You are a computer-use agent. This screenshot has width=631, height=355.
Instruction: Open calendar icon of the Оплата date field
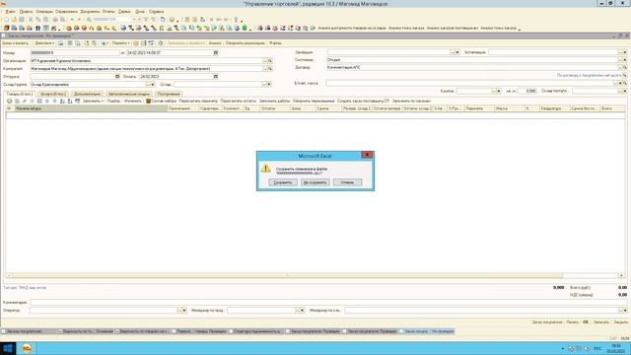pos(216,77)
